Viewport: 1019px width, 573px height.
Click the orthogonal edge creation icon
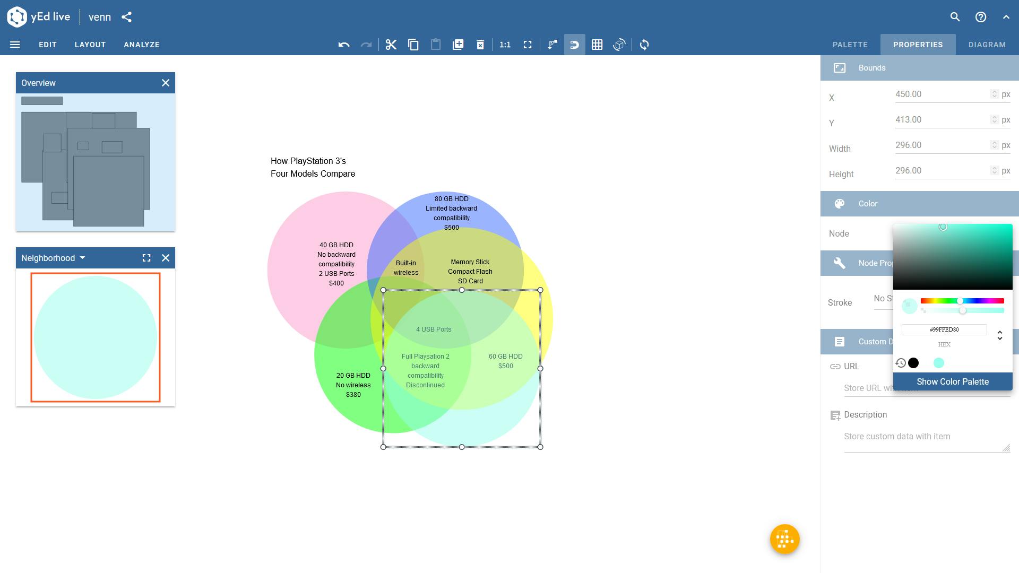[x=552, y=45]
